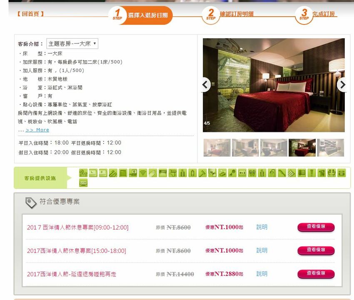The height and width of the screenshot is (300, 354).
Task: Click the hair dryer amenity icon
Action: point(173,173)
